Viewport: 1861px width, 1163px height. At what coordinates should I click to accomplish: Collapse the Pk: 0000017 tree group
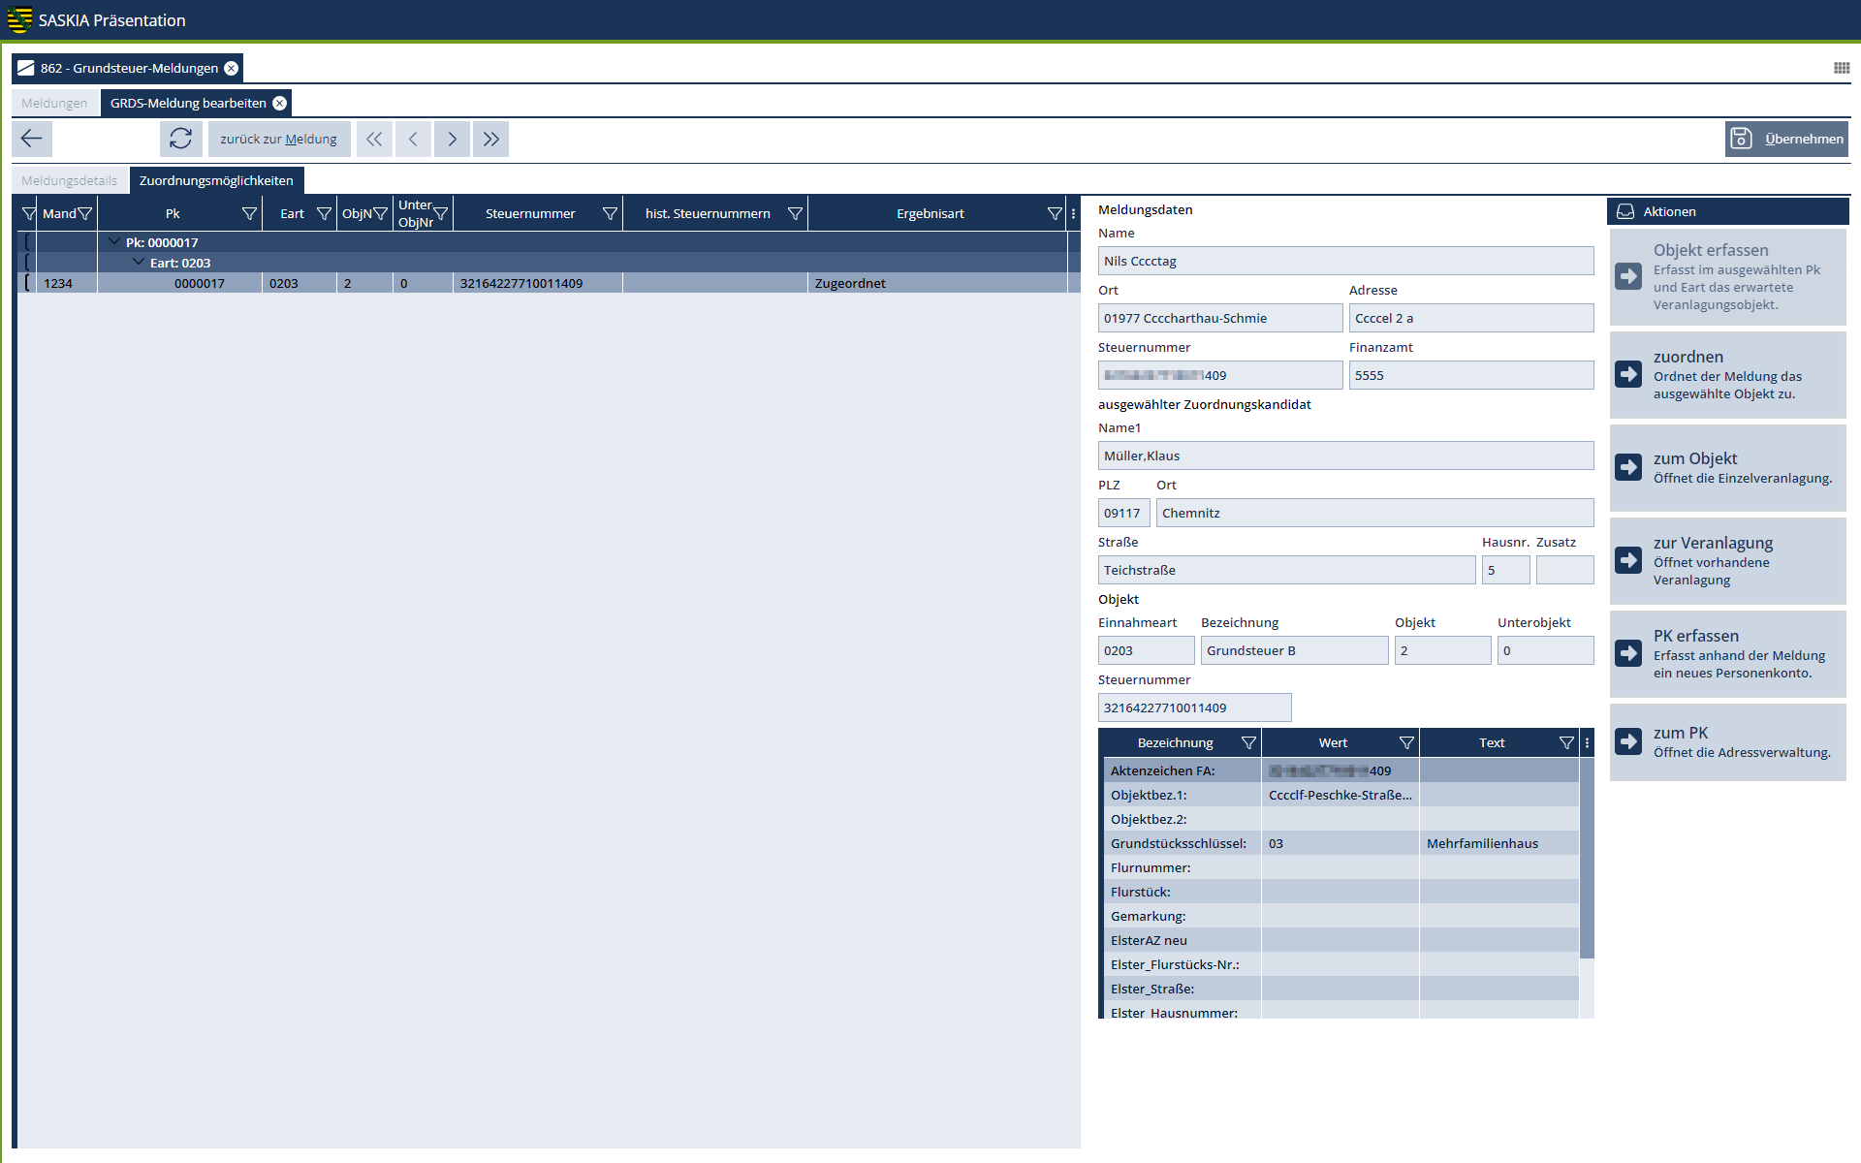[114, 242]
